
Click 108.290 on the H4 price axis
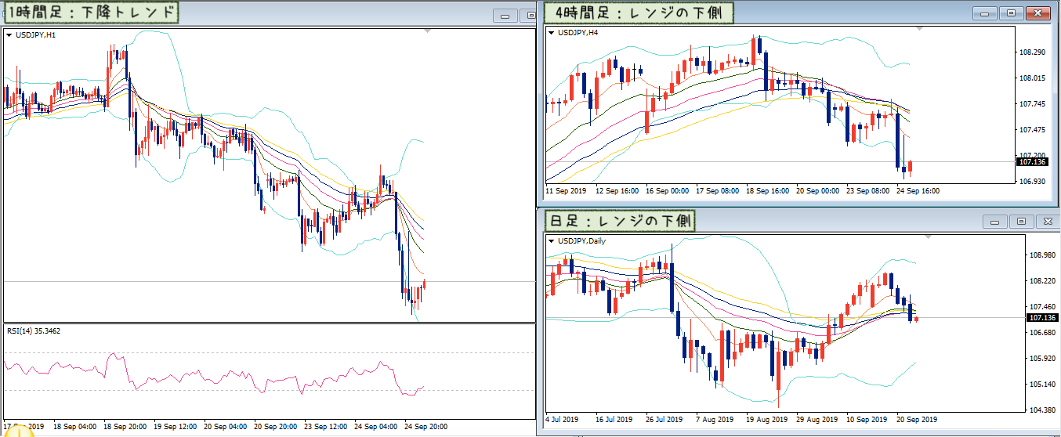(1032, 52)
